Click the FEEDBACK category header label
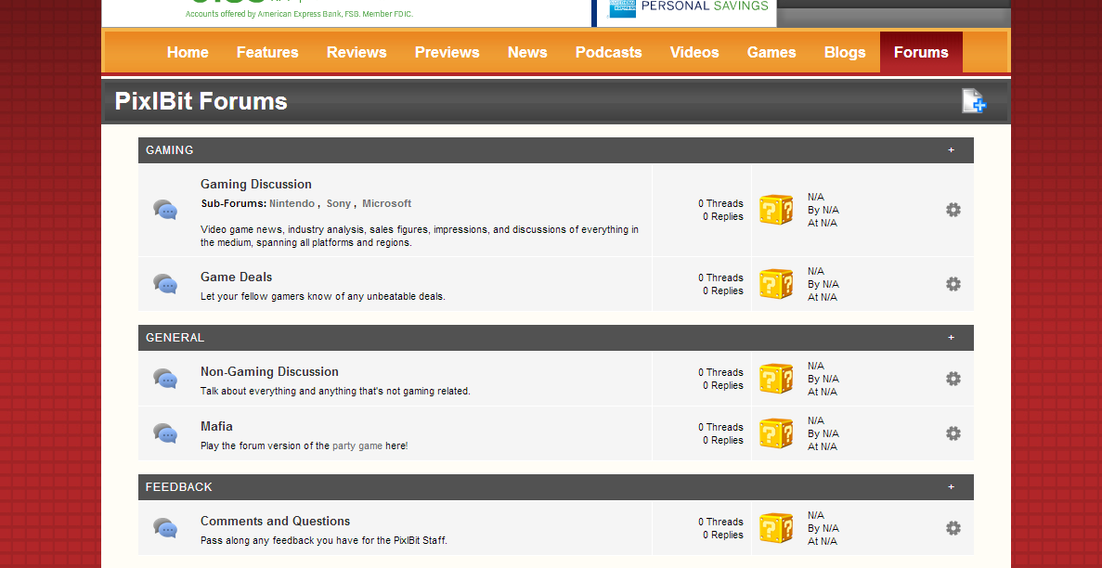The width and height of the screenshot is (1102, 568). (x=178, y=486)
